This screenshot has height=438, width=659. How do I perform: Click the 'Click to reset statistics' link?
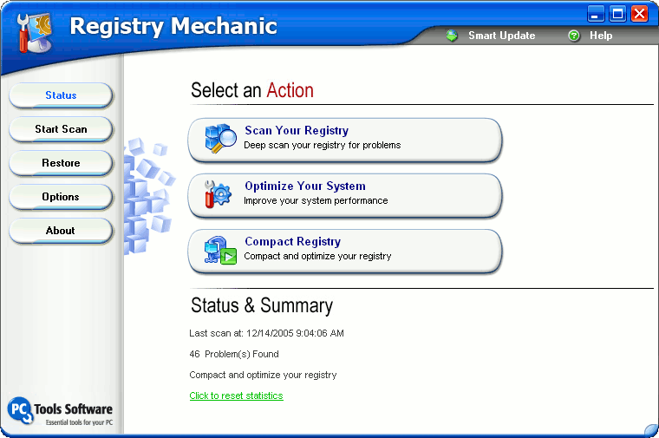(236, 396)
